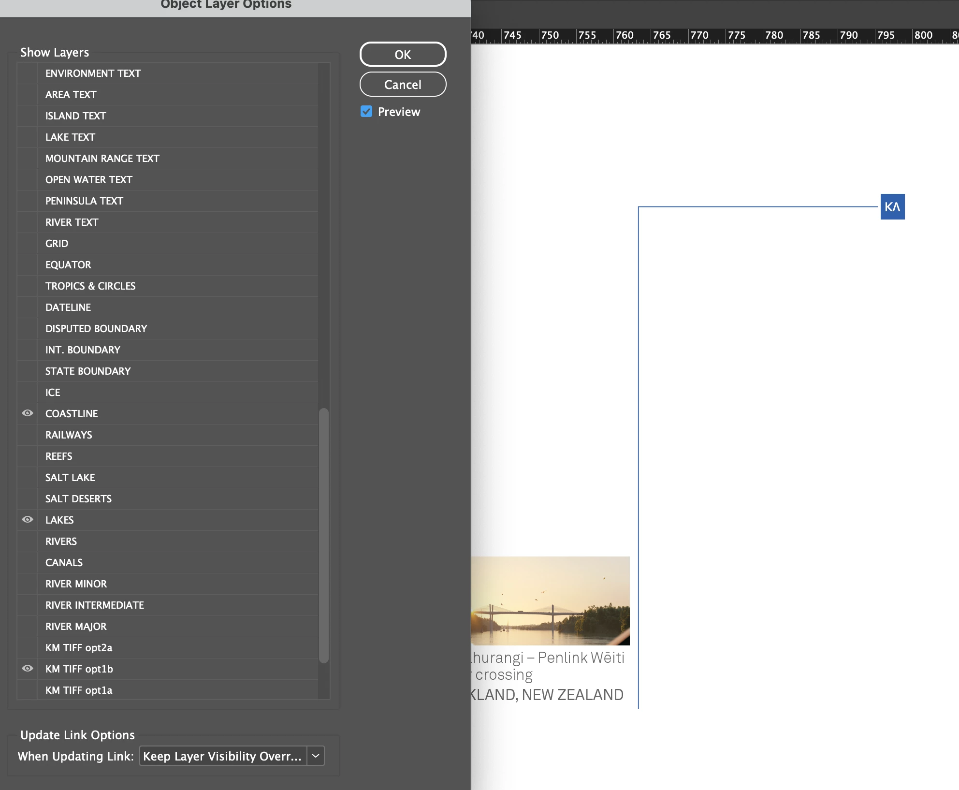Click the blue KA logo square

click(x=892, y=207)
